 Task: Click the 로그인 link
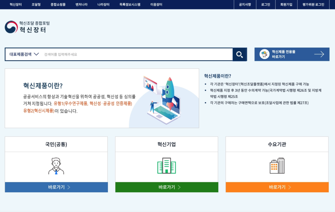coord(266,5)
